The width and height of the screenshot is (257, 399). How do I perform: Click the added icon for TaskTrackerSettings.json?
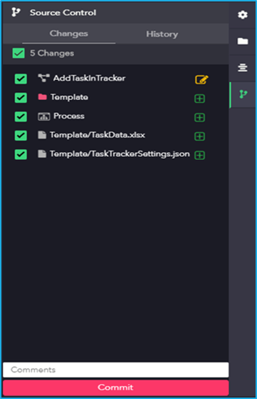tap(199, 155)
